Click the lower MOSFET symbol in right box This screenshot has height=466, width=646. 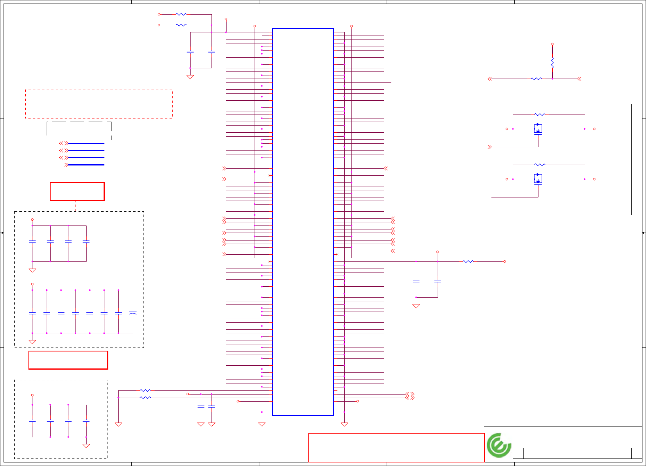pyautogui.click(x=538, y=179)
